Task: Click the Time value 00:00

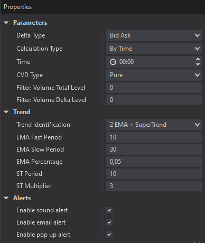Action: (x=126, y=62)
